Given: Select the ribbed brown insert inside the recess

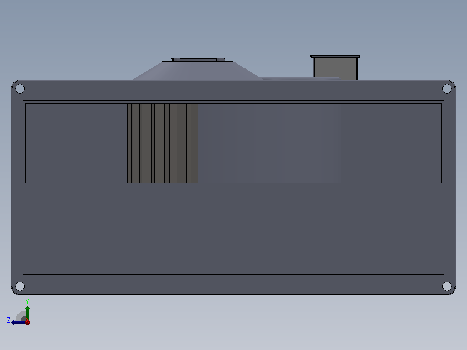Looking at the screenshot, I should 163,143.
